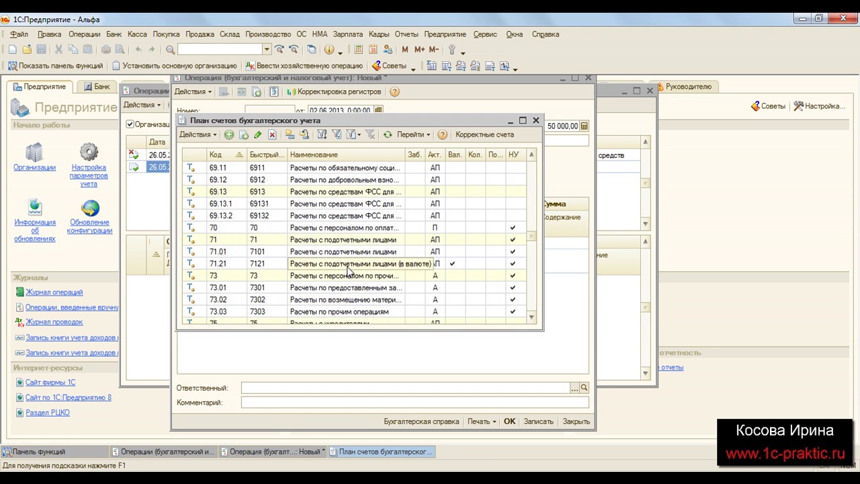This screenshot has width=860, height=484.
Task: Click the НУ checkmark for account 73.01
Action: point(513,288)
